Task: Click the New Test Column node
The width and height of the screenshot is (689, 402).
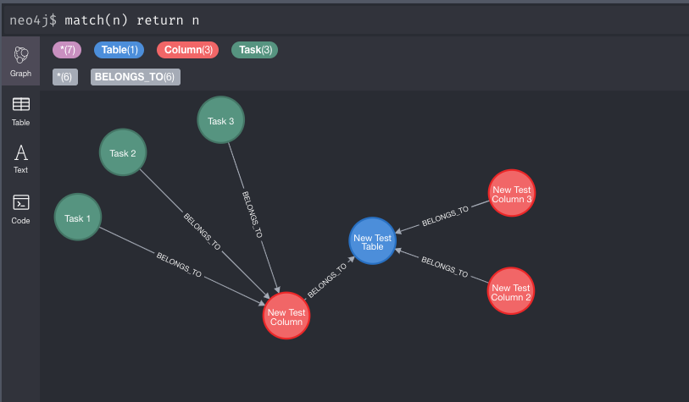Action: coord(286,317)
